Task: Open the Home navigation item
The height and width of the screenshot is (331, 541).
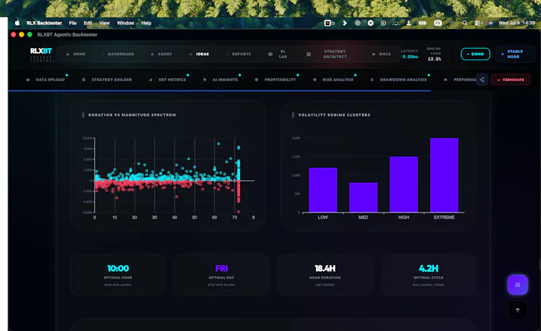Action: click(76, 54)
